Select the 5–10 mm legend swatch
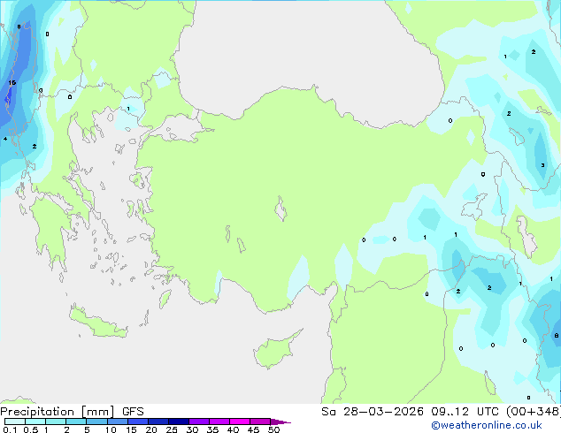This screenshot has height=433, width=561. coord(96,422)
